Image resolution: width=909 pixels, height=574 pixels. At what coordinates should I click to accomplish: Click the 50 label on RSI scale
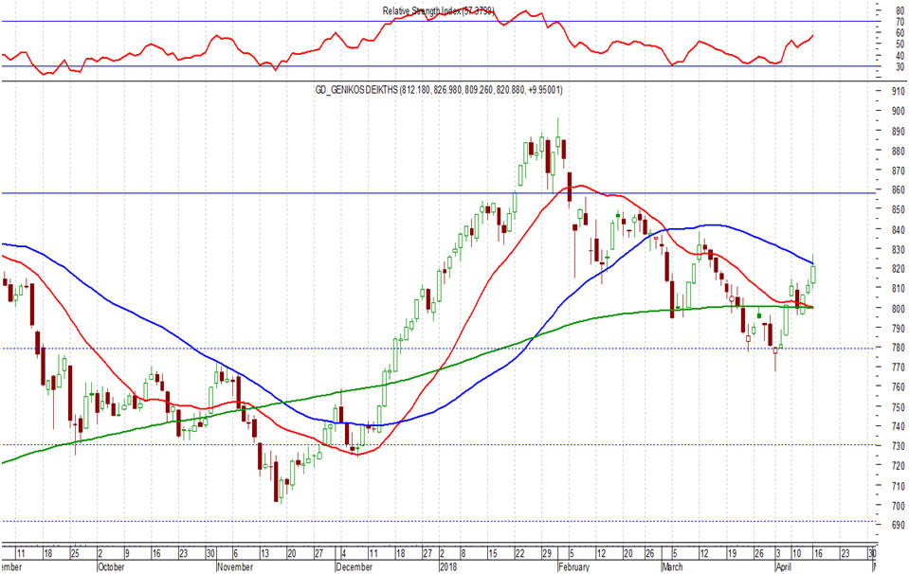point(900,44)
